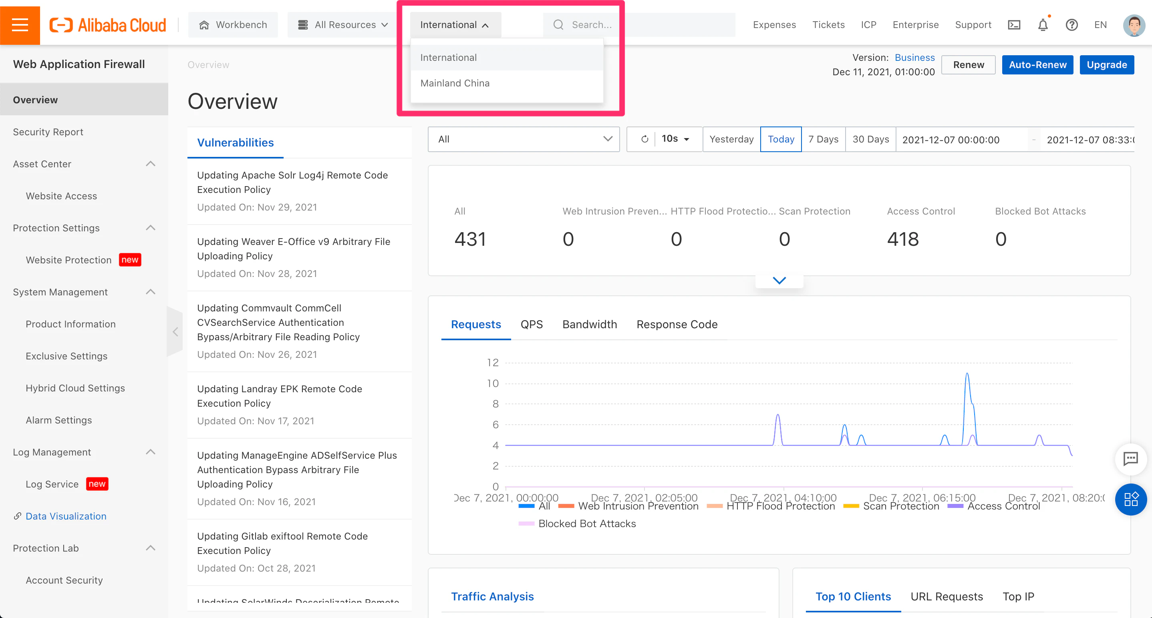Collapse the System Management section
The image size is (1152, 618).
pyautogui.click(x=151, y=292)
